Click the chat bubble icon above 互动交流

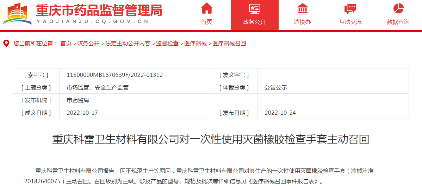[350, 8]
